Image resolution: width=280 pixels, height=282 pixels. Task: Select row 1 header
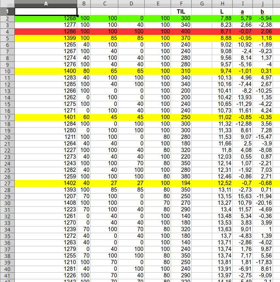tap(7, 12)
